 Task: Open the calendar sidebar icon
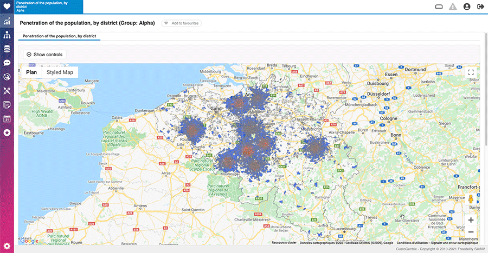(7, 118)
